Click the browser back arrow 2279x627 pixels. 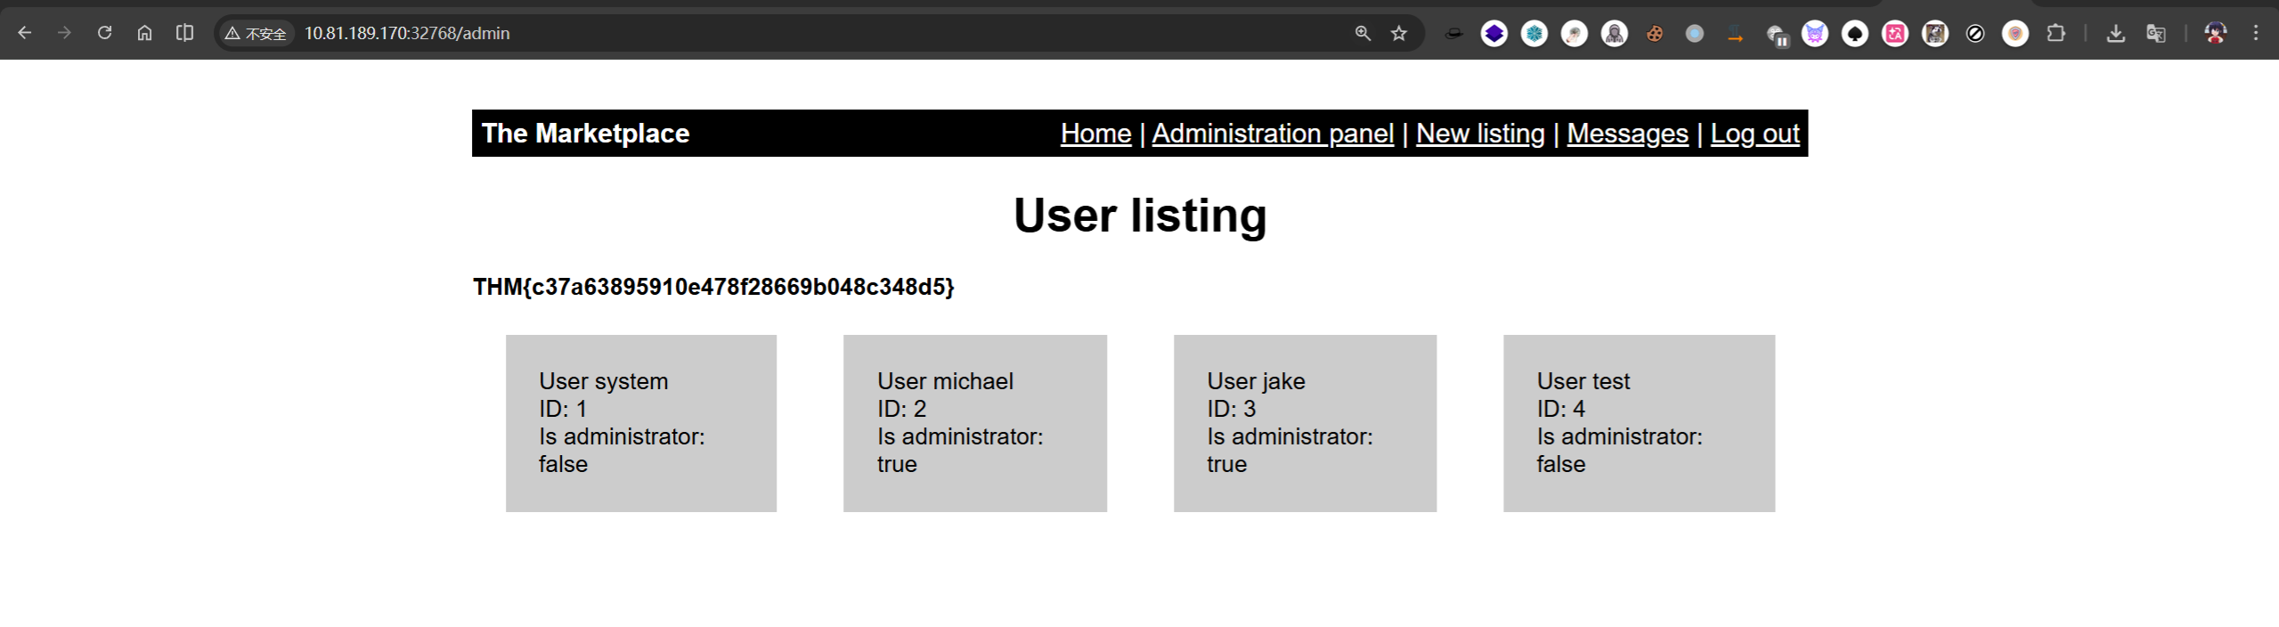tap(25, 33)
